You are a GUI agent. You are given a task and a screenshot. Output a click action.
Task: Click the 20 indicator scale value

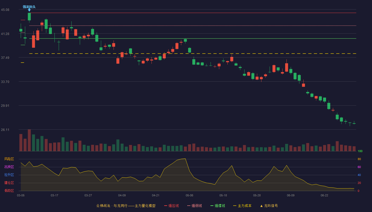[x=359, y=183]
